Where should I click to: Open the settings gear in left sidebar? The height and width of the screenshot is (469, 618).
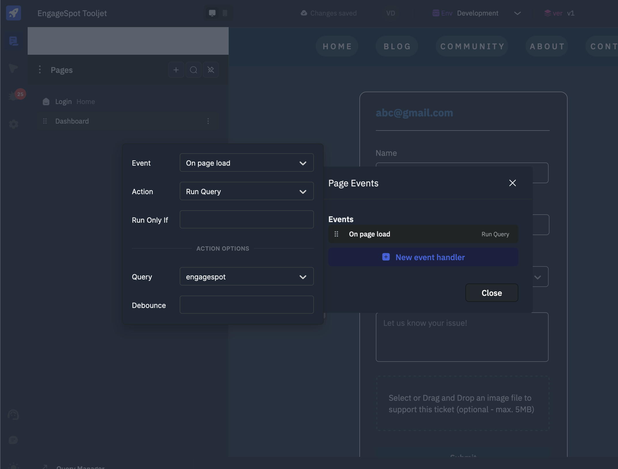(14, 124)
